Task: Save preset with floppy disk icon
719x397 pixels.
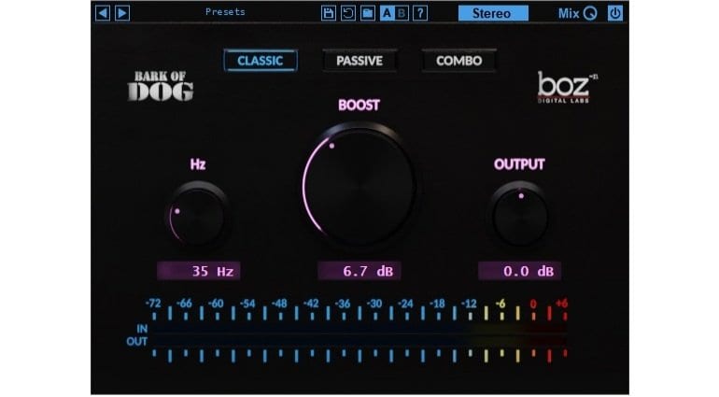Action: point(329,13)
